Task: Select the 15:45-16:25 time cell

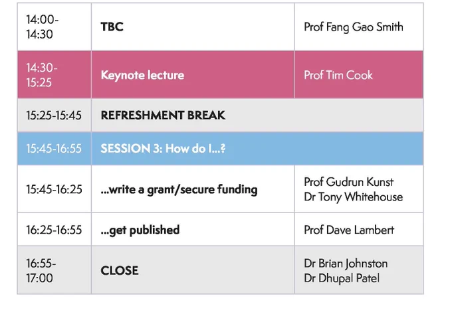Action: coord(54,189)
